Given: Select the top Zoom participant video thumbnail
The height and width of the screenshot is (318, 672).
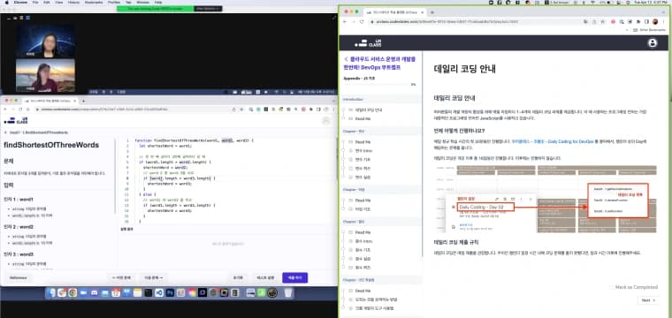Looking at the screenshot, I should [45, 41].
